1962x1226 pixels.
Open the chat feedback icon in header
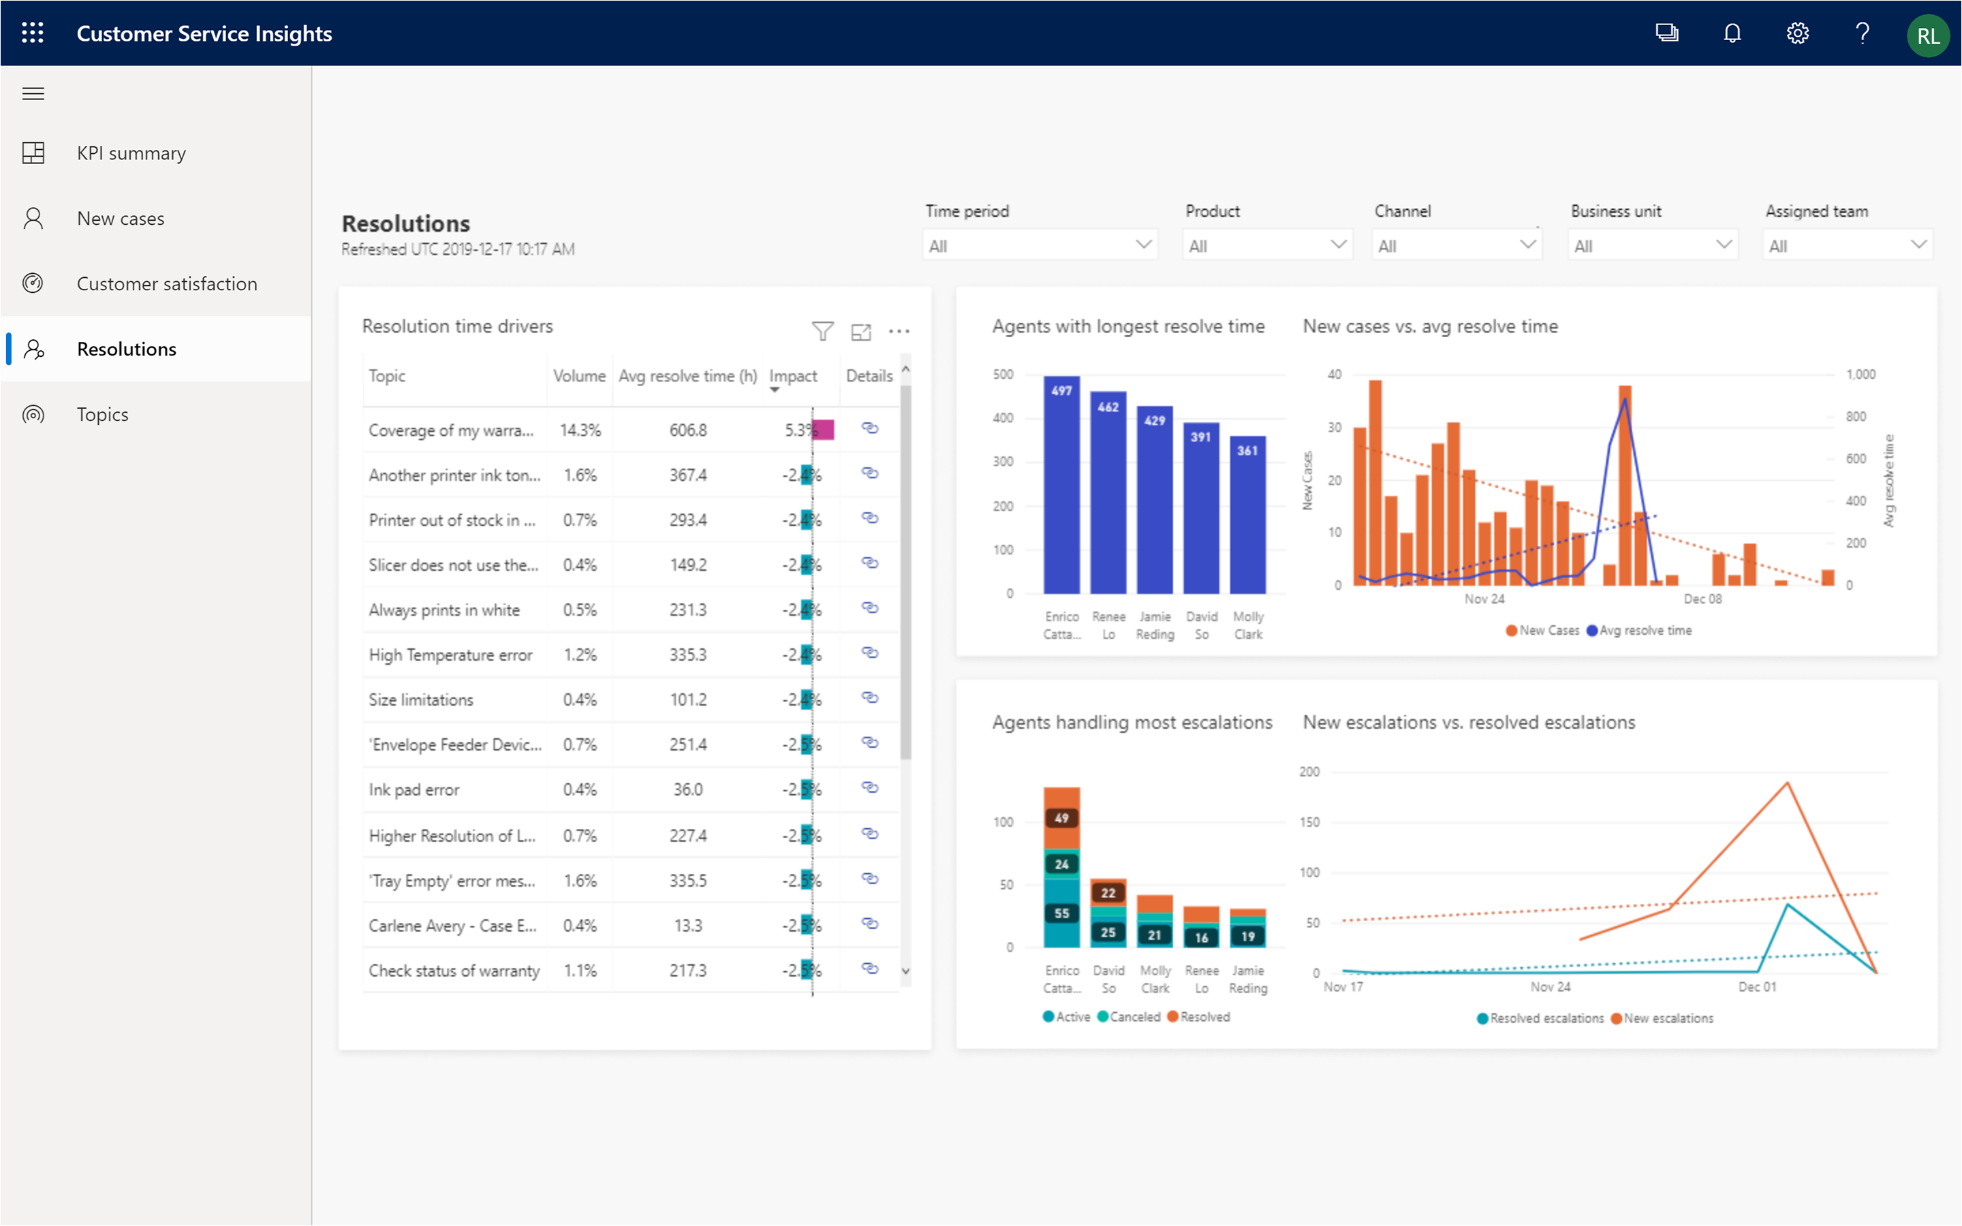click(x=1667, y=33)
